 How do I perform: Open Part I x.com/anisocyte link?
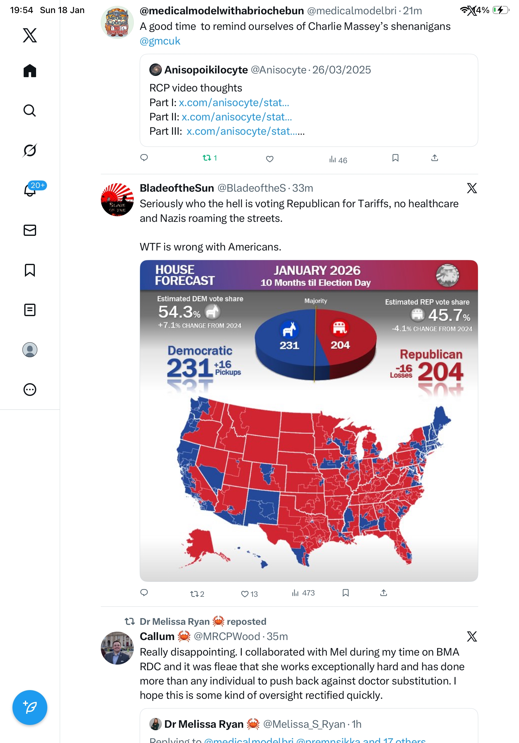pos(234,103)
